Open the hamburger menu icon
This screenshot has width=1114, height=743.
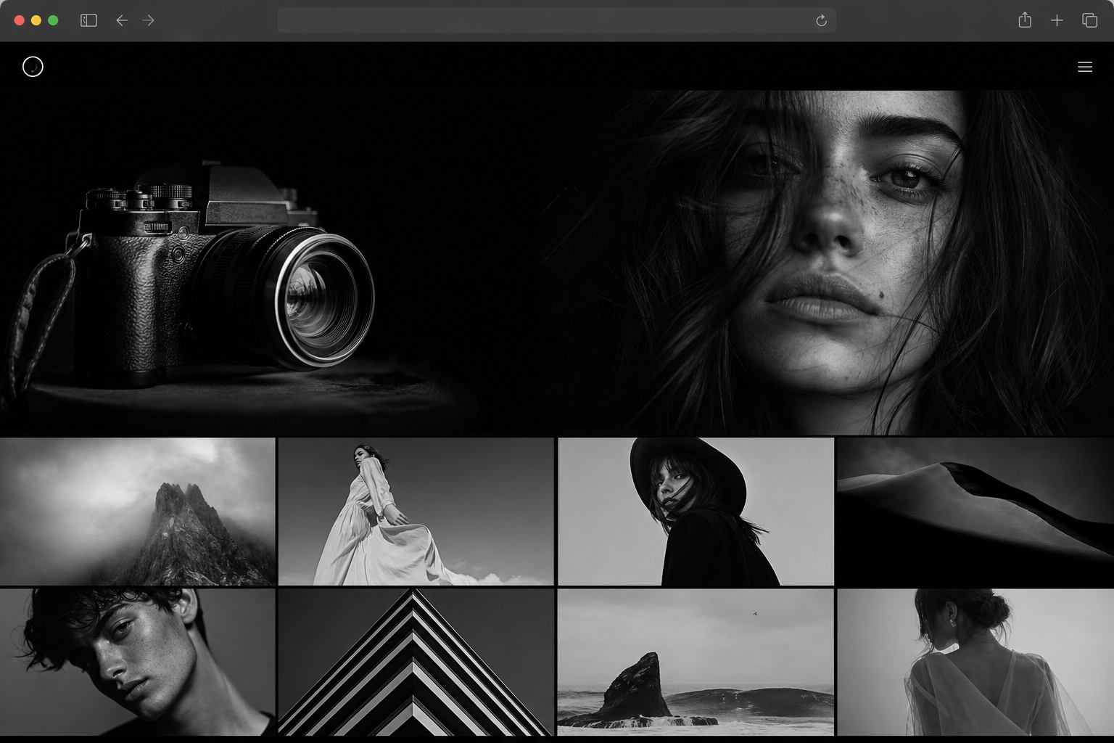point(1084,67)
